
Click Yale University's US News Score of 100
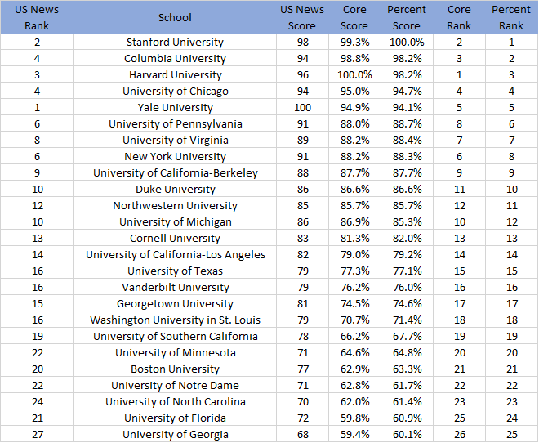pyautogui.click(x=302, y=107)
